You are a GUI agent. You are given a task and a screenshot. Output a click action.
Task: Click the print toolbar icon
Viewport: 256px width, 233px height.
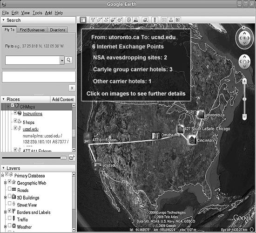point(171,20)
